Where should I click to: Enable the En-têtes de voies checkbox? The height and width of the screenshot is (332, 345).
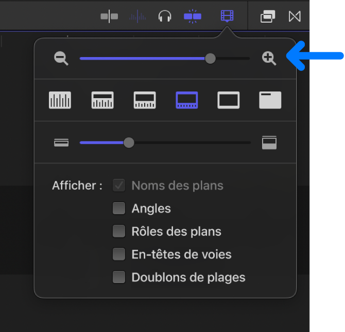(119, 254)
